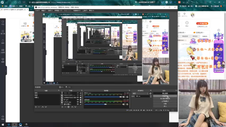Open the Windows Start menu
The height and width of the screenshot is (127, 226).
(x=3, y=125)
